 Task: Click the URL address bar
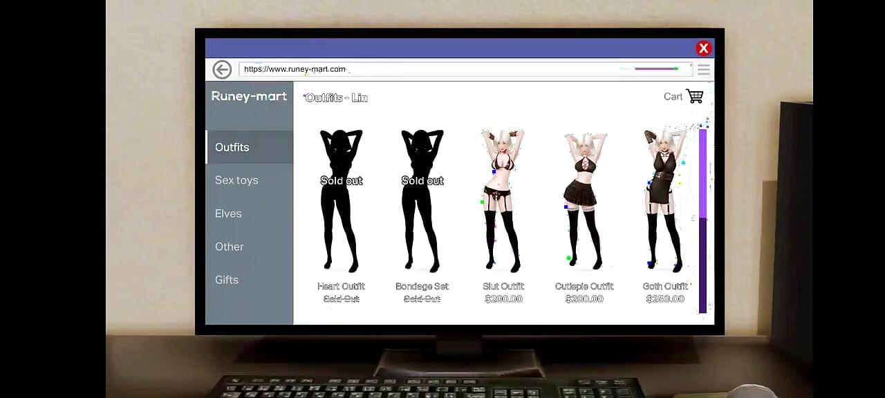point(429,69)
